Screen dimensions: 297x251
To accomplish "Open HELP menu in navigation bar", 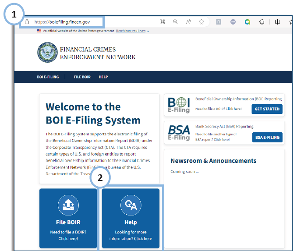I will [103, 77].
